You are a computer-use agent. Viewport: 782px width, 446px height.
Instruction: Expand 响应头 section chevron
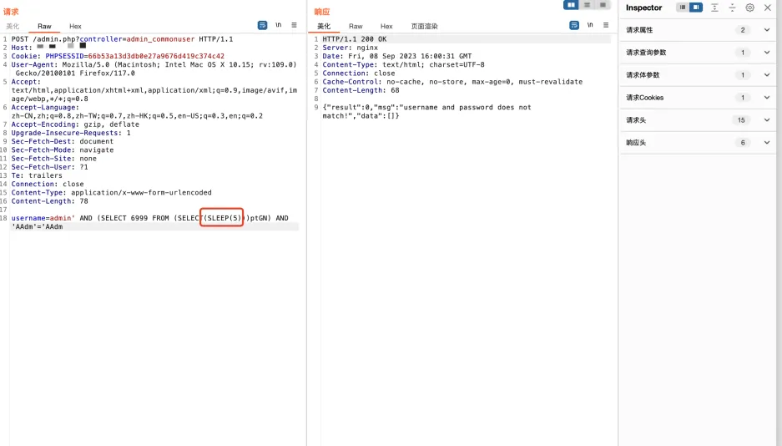tap(767, 143)
